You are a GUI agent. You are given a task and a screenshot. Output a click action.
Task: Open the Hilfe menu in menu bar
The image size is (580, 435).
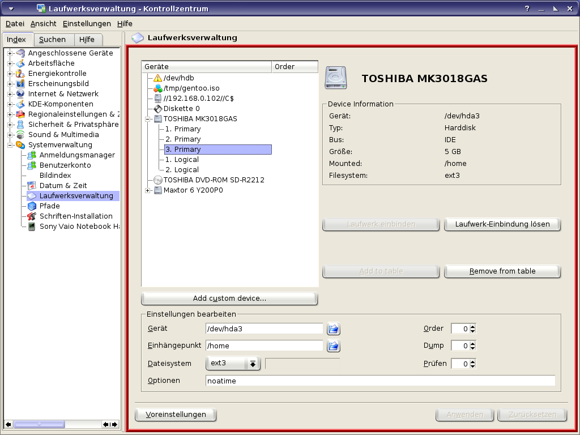pos(125,24)
